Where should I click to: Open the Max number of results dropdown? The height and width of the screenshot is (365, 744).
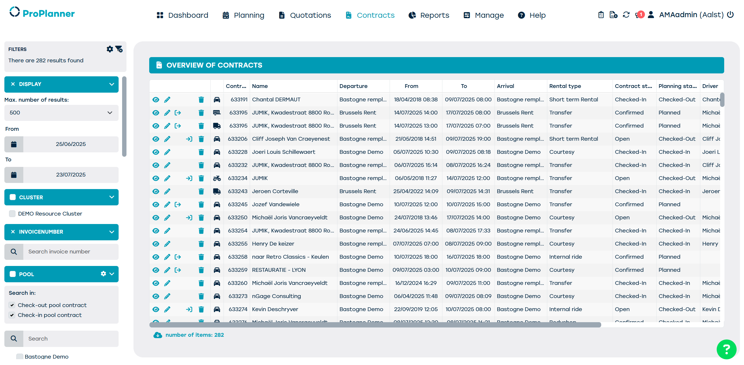(x=61, y=113)
